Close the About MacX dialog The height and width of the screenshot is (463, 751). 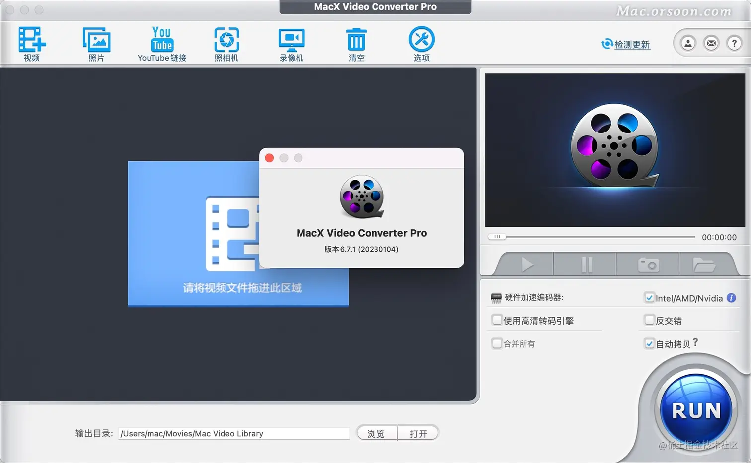click(x=269, y=158)
